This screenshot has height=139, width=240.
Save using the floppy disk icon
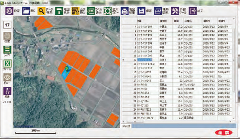(141, 11)
